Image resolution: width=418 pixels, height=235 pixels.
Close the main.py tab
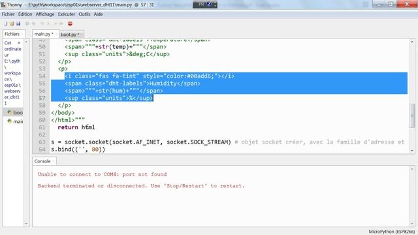pyautogui.click(x=56, y=34)
